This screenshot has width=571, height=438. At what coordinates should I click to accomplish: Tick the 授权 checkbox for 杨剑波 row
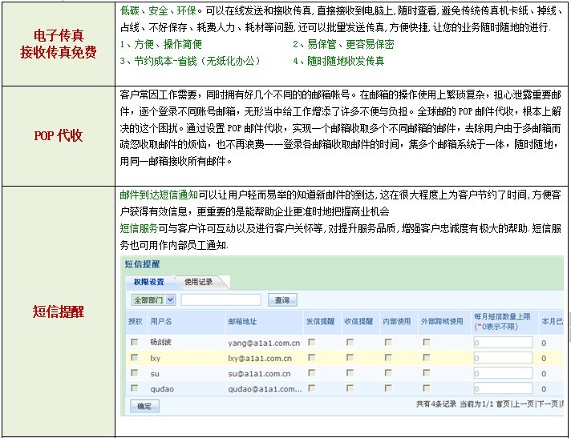pos(135,342)
